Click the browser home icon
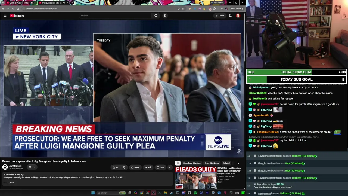The width and height of the screenshot is (348, 196). (18, 8)
